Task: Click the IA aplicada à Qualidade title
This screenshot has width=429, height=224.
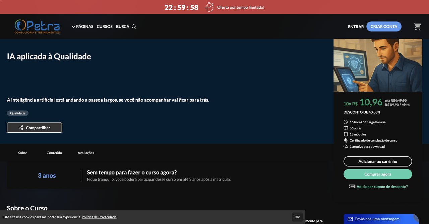Action: [x=49, y=56]
